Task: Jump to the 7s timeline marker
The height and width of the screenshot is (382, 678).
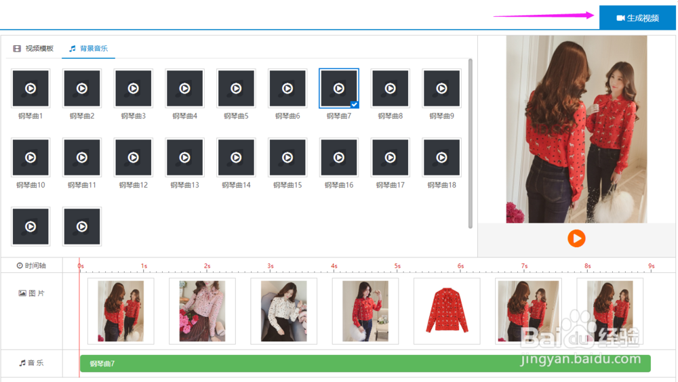Action: tap(525, 266)
